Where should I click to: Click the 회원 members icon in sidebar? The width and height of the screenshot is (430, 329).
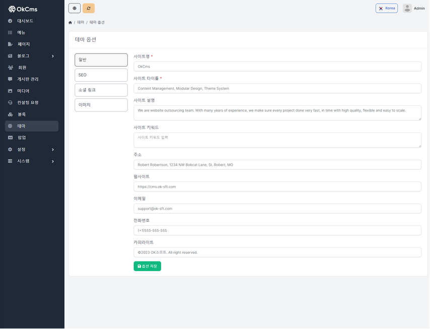pyautogui.click(x=10, y=68)
